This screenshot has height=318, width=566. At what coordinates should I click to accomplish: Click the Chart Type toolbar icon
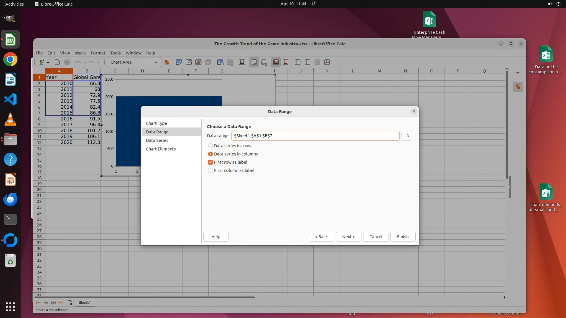click(x=179, y=62)
